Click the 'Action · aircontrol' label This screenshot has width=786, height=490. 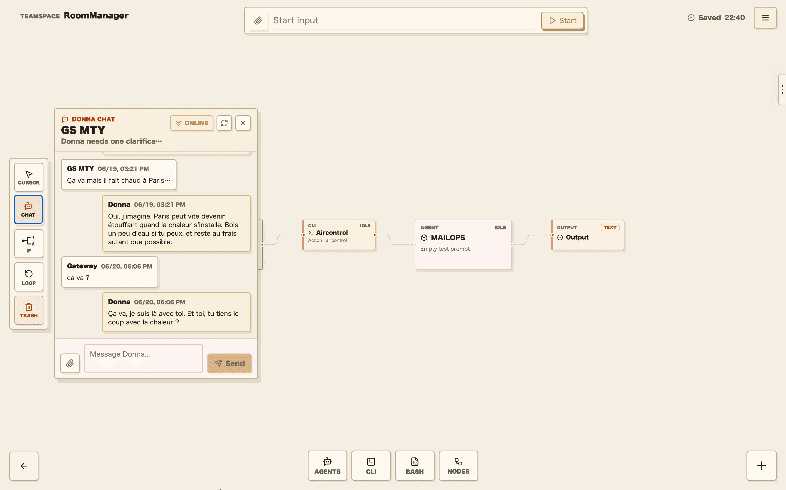(327, 241)
